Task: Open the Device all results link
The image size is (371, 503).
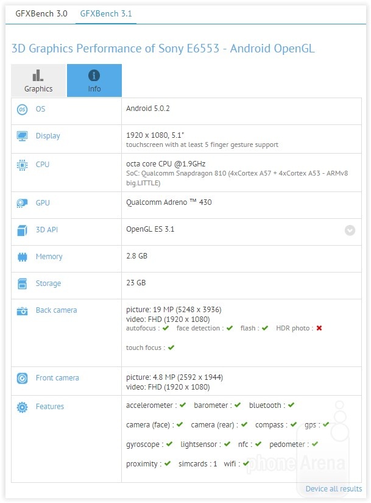Action: click(333, 488)
